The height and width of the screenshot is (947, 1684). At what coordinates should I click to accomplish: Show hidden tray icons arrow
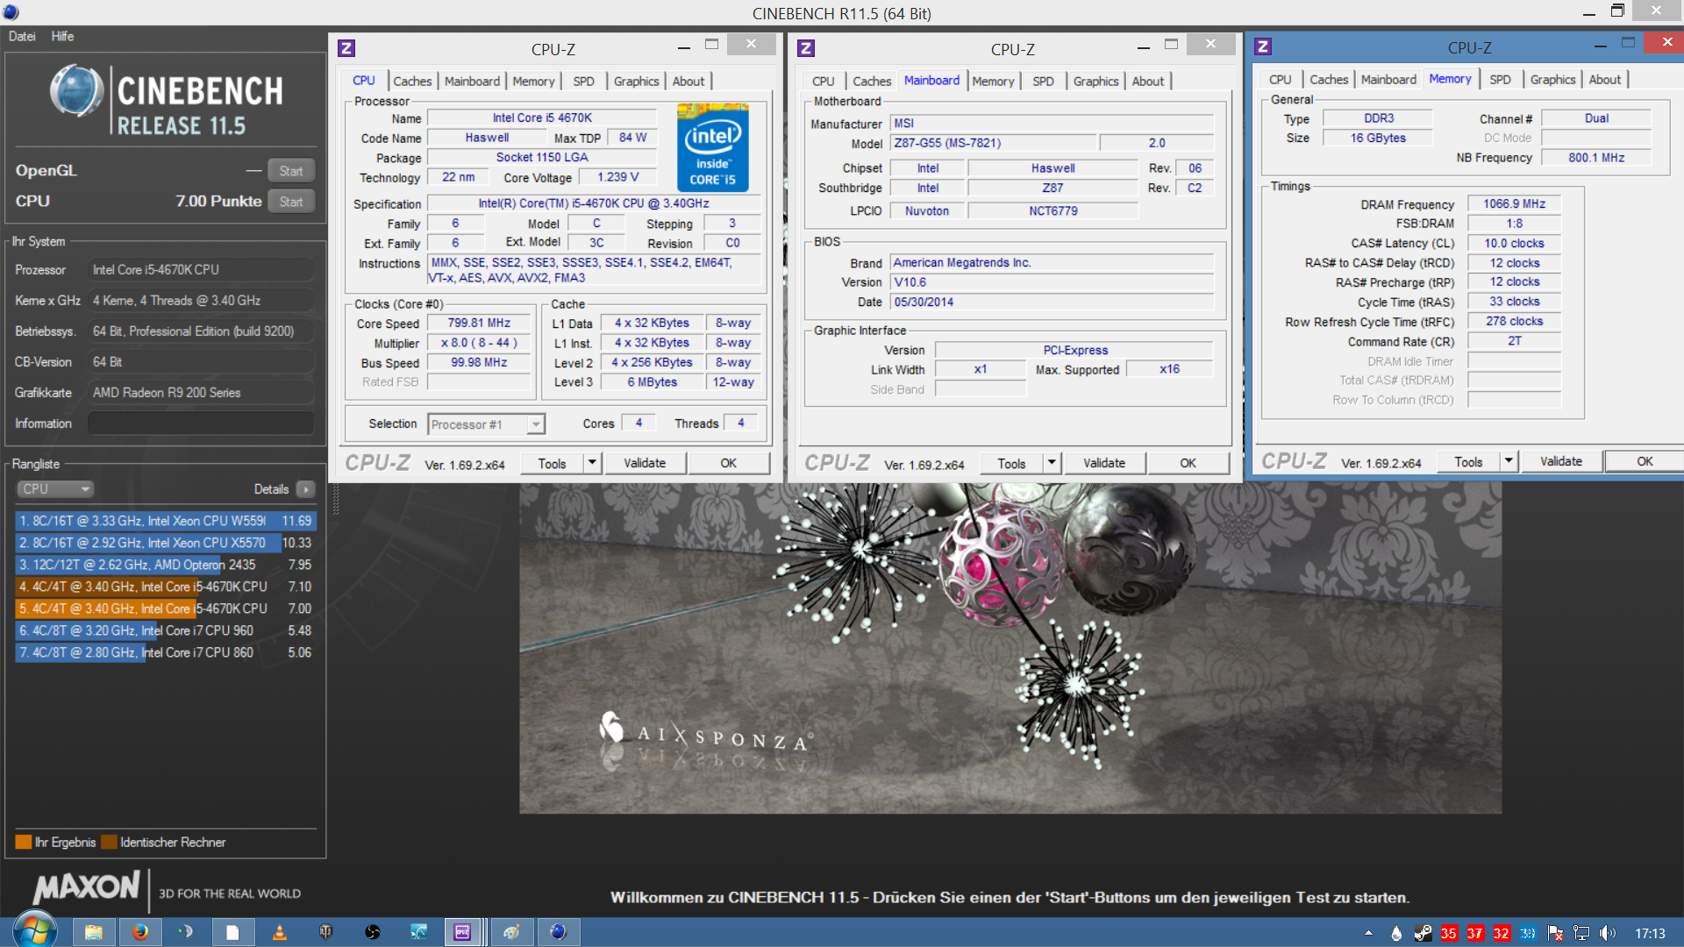pos(1369,933)
